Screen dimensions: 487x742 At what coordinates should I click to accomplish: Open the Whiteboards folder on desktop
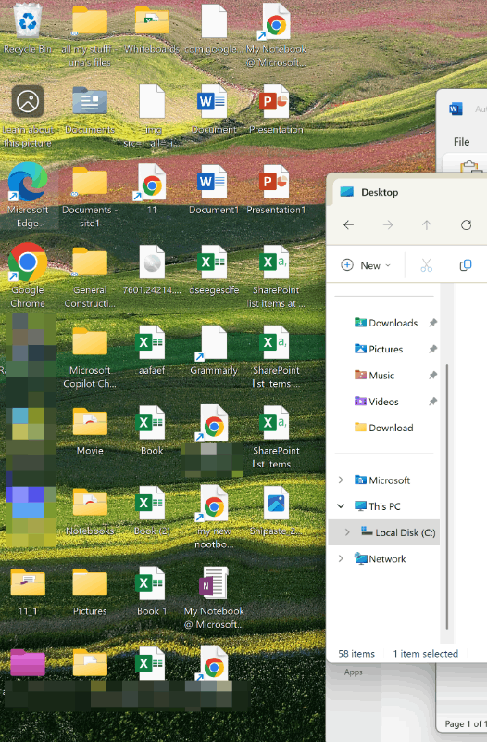click(x=152, y=29)
